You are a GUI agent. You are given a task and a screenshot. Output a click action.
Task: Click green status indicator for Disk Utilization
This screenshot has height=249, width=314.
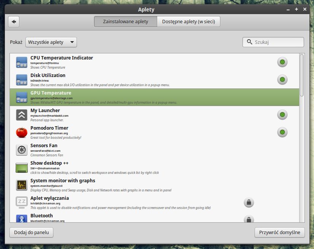point(282,79)
